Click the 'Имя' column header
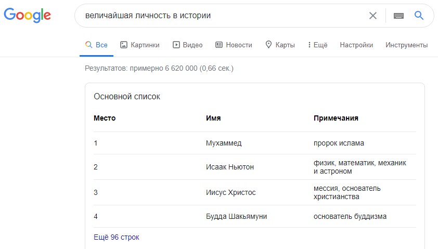Viewport: 438px width, 249px height. pyautogui.click(x=213, y=118)
